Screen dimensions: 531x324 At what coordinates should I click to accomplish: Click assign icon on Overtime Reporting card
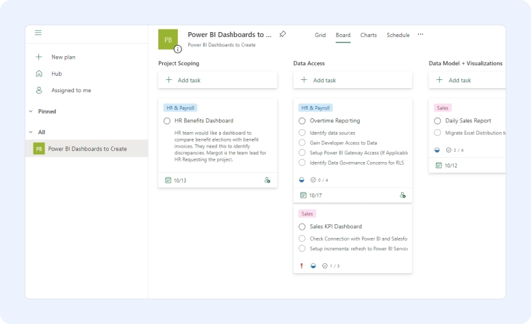402,195
